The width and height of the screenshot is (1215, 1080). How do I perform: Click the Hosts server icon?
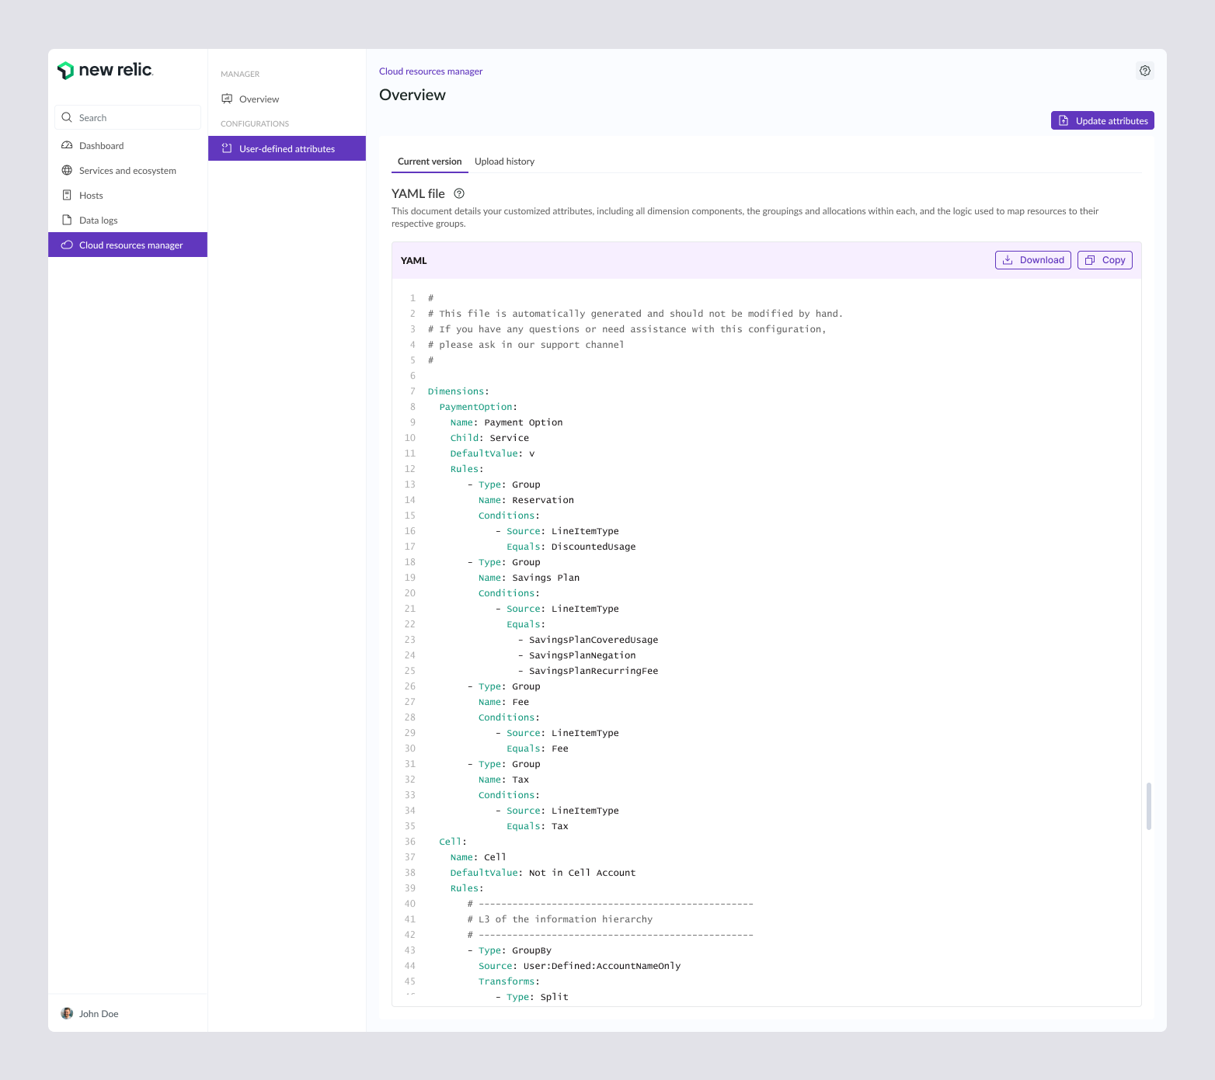(67, 195)
